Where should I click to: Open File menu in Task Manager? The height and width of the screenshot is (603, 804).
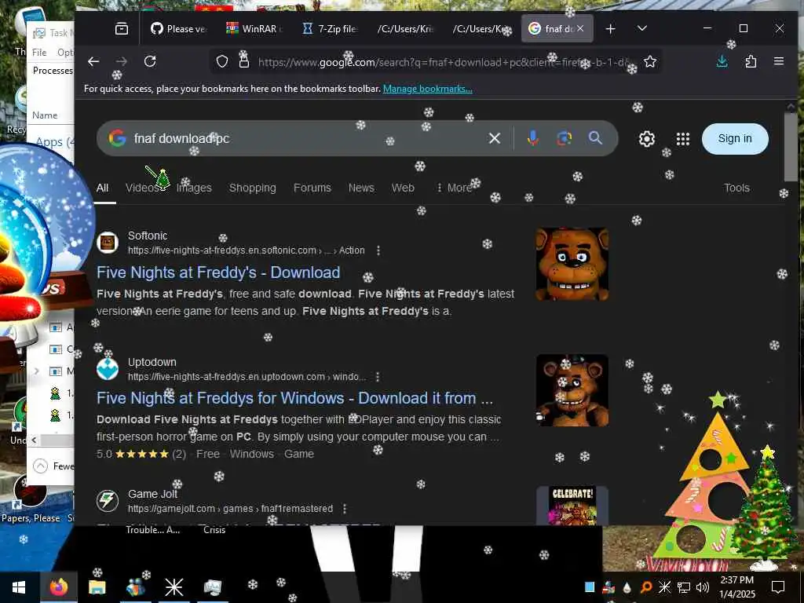point(39,53)
